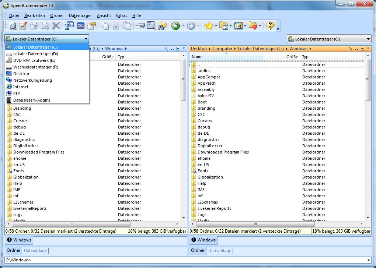Viewport: 376px width, 268px height.
Task: Open favorites with the star icon
Action: coord(209,26)
